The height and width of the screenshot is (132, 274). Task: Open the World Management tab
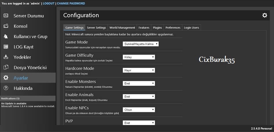pos(122,28)
